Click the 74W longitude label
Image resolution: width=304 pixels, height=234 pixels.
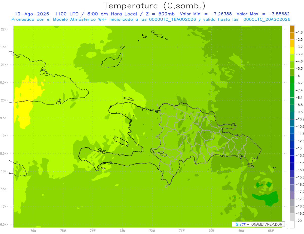(x=93, y=230)
